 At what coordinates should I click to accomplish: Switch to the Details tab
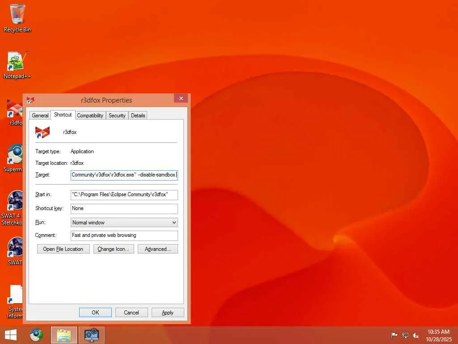[138, 116]
